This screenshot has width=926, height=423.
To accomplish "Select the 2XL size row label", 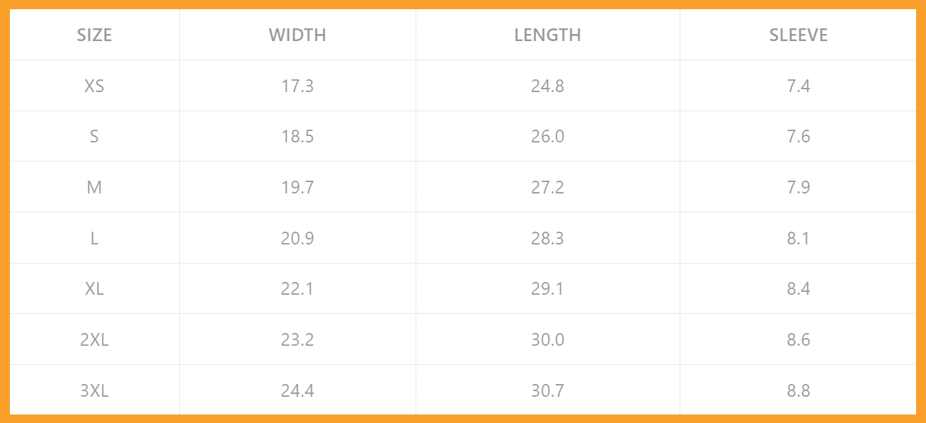I will point(94,339).
